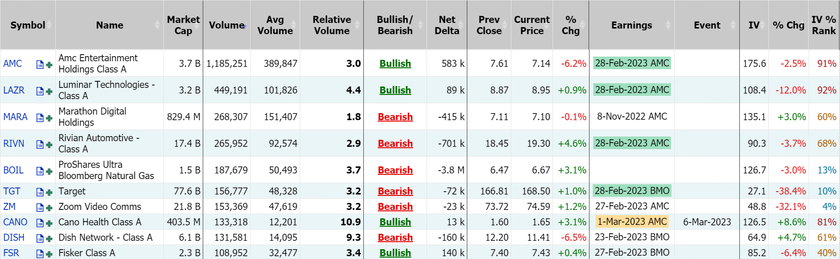Click the Bullish link for Cano Health

395,222
